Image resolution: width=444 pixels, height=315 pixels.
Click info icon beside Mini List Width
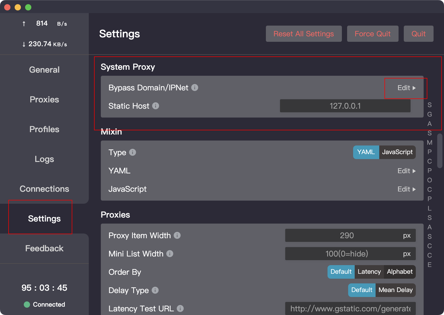170,254
